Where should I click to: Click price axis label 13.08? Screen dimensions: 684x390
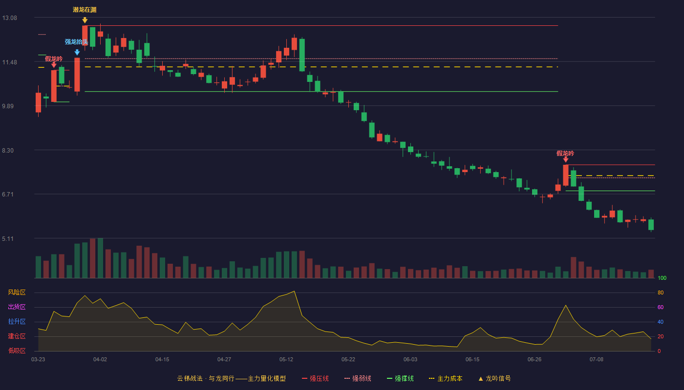[9, 18]
